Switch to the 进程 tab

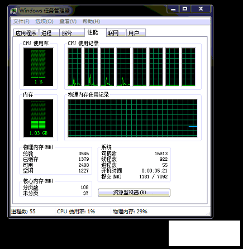click(49, 33)
